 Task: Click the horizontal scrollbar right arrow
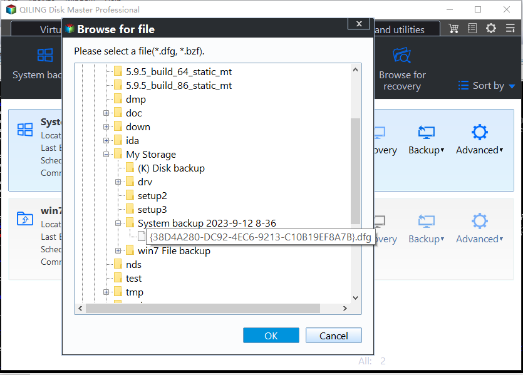(345, 309)
